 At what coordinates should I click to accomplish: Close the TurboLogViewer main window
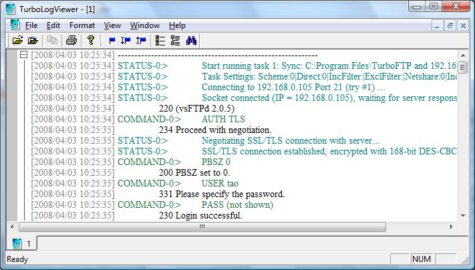[x=456, y=7]
